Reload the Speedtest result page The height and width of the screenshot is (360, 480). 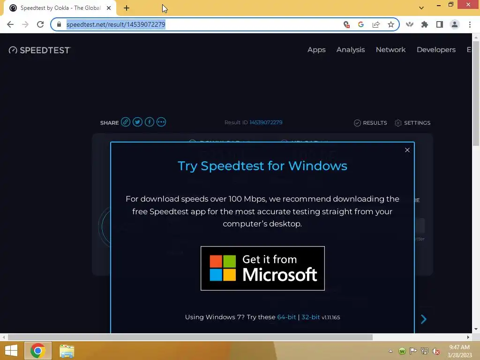(40, 24)
